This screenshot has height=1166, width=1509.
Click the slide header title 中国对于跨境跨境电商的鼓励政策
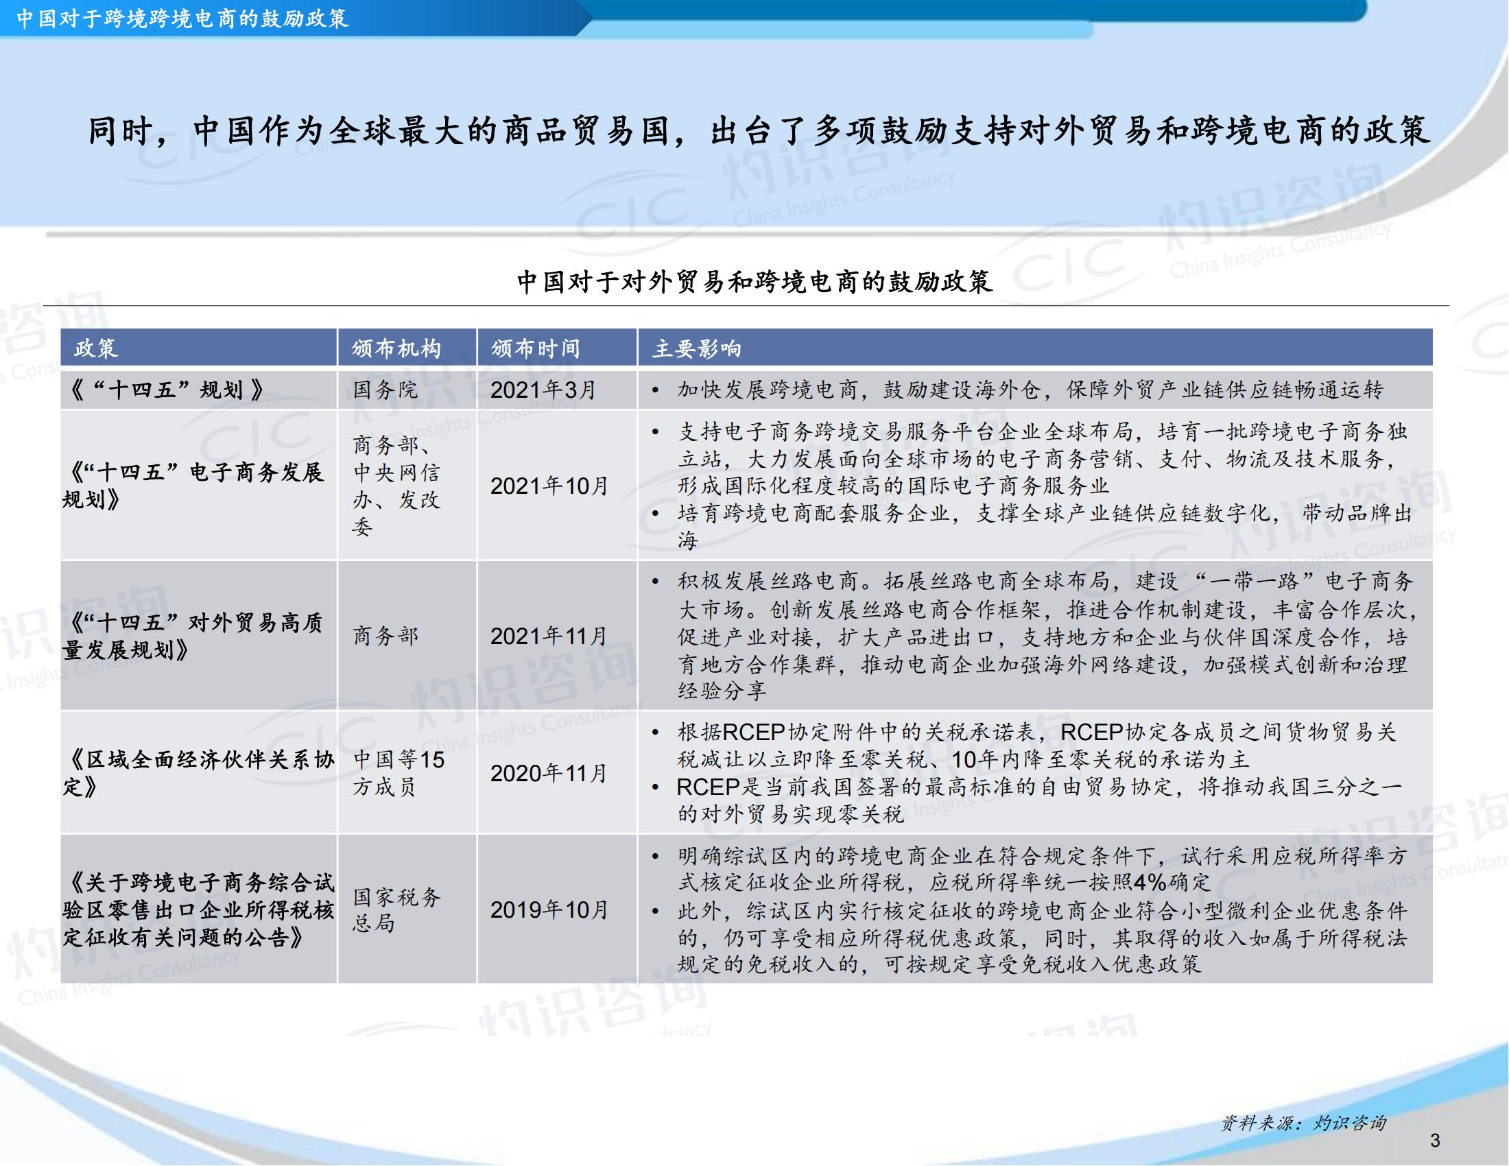[182, 19]
